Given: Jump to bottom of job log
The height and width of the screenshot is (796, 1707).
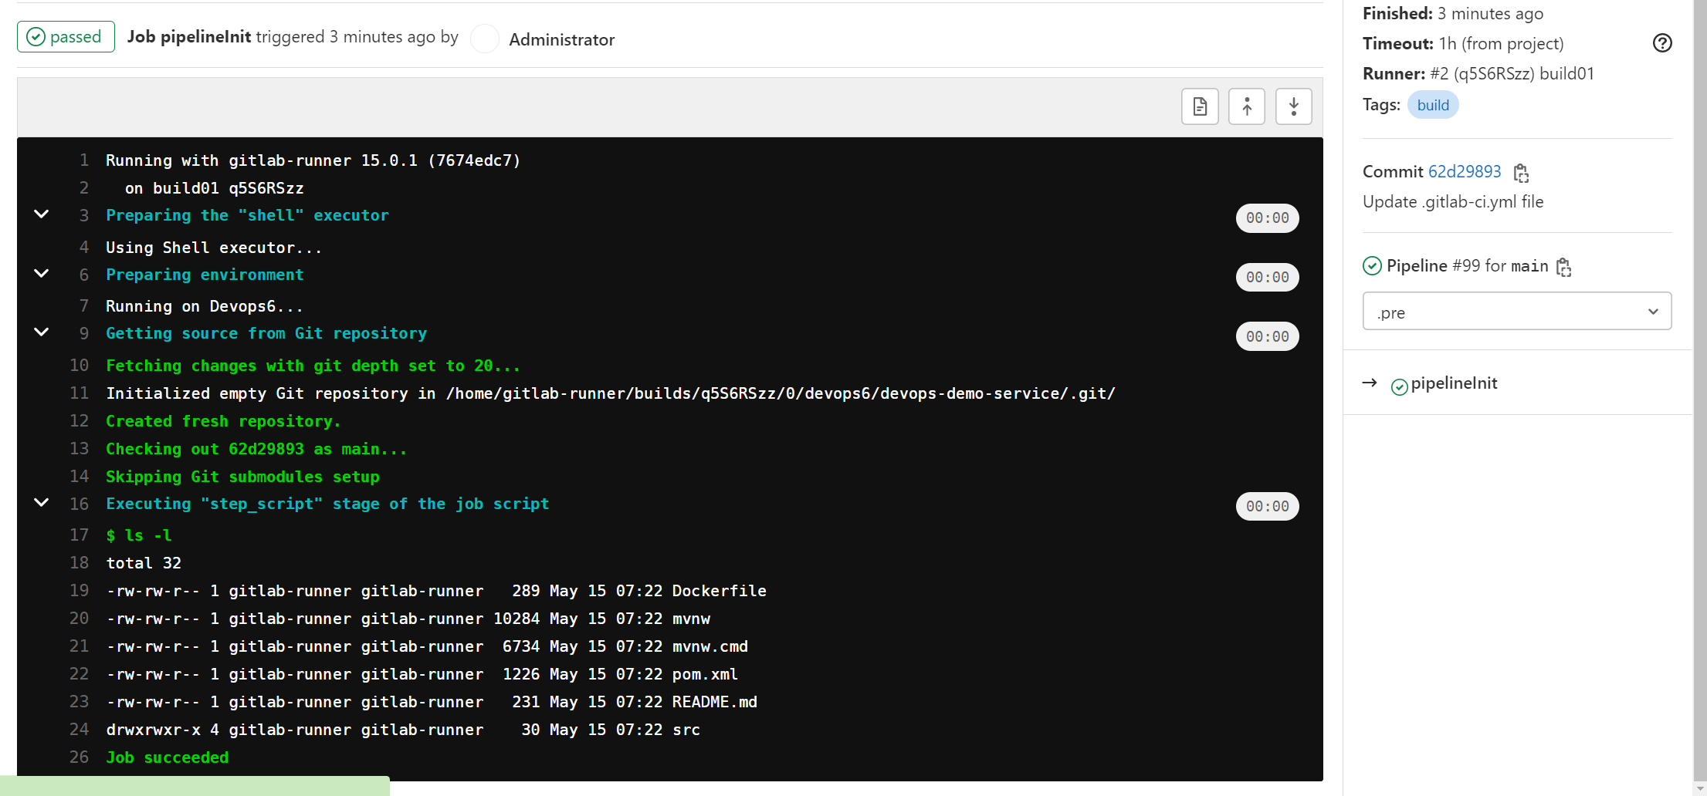Looking at the screenshot, I should click(x=1294, y=106).
